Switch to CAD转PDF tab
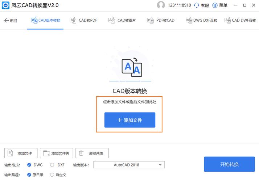 tap(83, 20)
